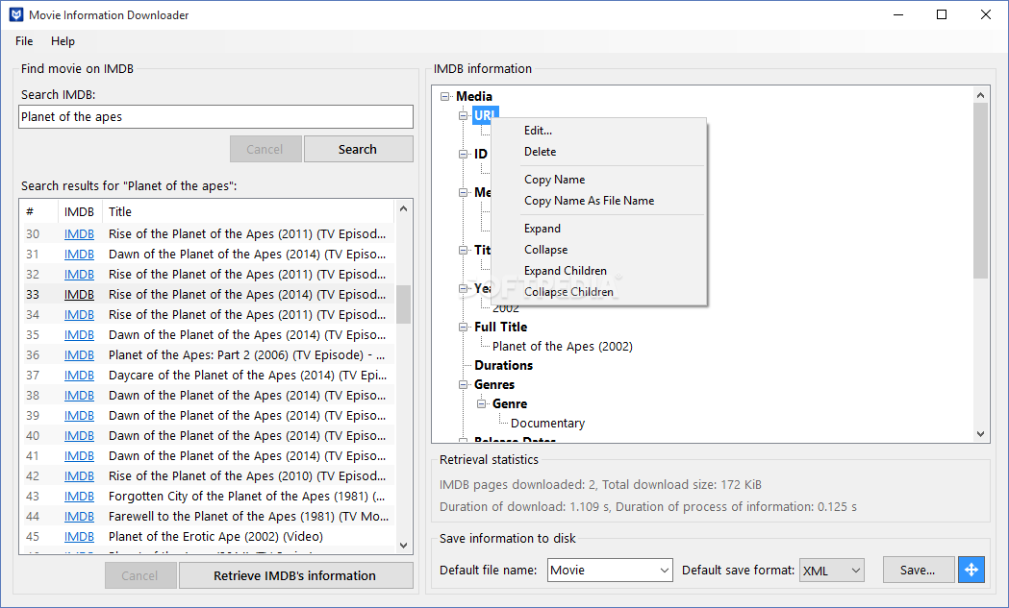Select Rise of the Planet of the Apes (2010)
Viewport: 1009px width, 608px height.
(247, 476)
